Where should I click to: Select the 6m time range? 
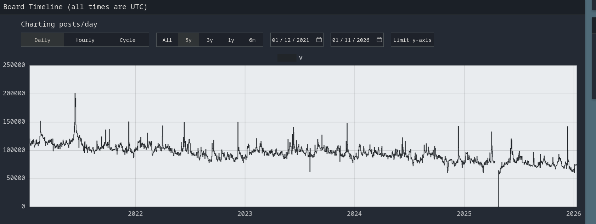(x=252, y=40)
